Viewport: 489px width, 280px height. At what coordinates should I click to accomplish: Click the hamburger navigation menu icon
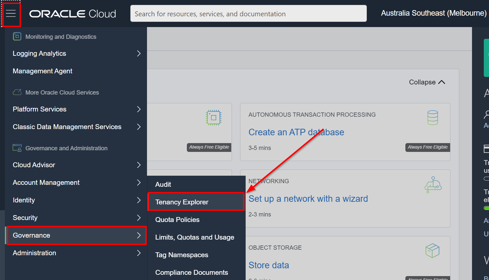click(x=11, y=13)
